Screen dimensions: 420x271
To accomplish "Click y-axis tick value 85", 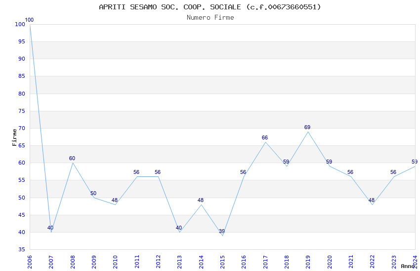I will (22, 76).
